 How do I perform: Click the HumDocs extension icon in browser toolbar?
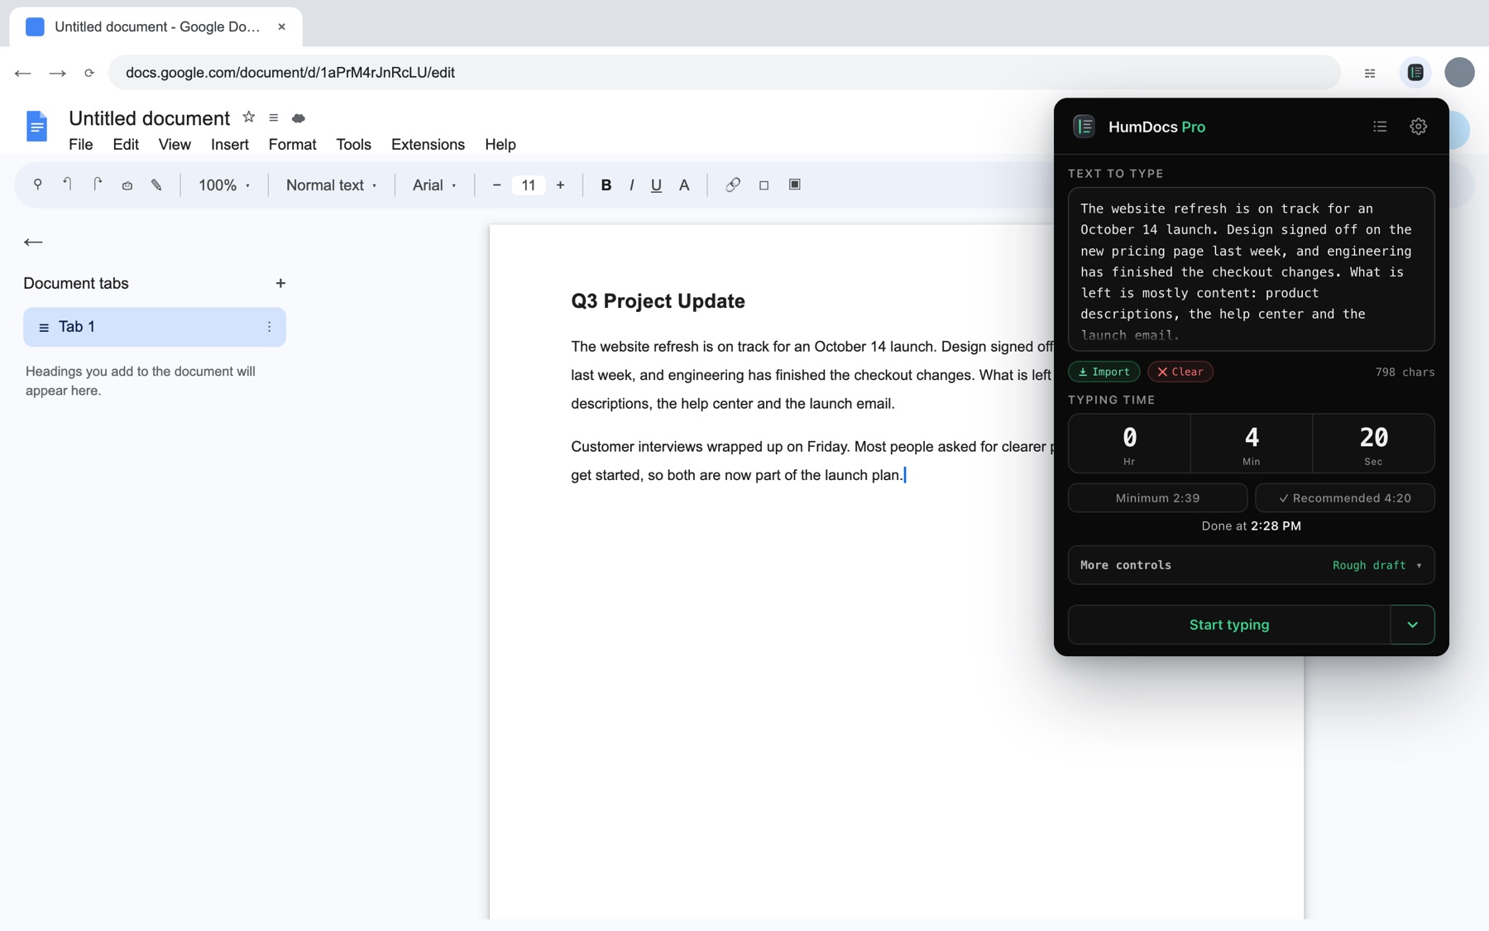click(1415, 72)
